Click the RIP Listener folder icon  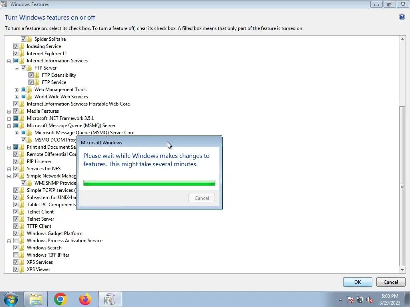[22, 161]
